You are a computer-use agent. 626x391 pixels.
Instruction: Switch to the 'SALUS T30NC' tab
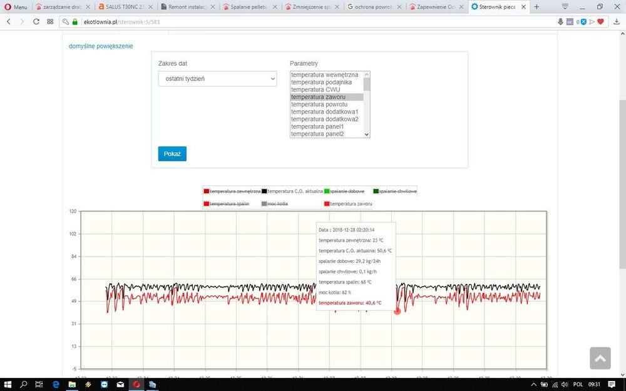(x=125, y=7)
